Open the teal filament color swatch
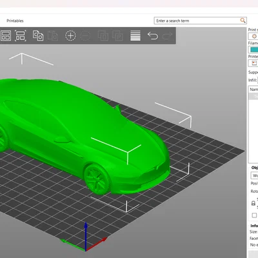The height and width of the screenshot is (258, 258). point(254,50)
